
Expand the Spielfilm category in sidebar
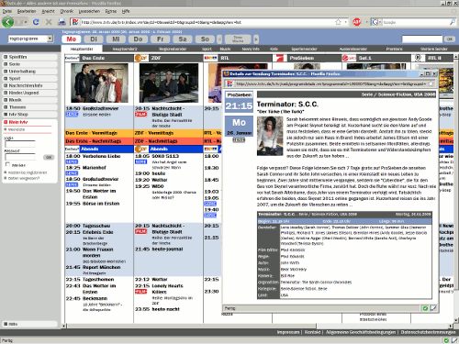30,57
